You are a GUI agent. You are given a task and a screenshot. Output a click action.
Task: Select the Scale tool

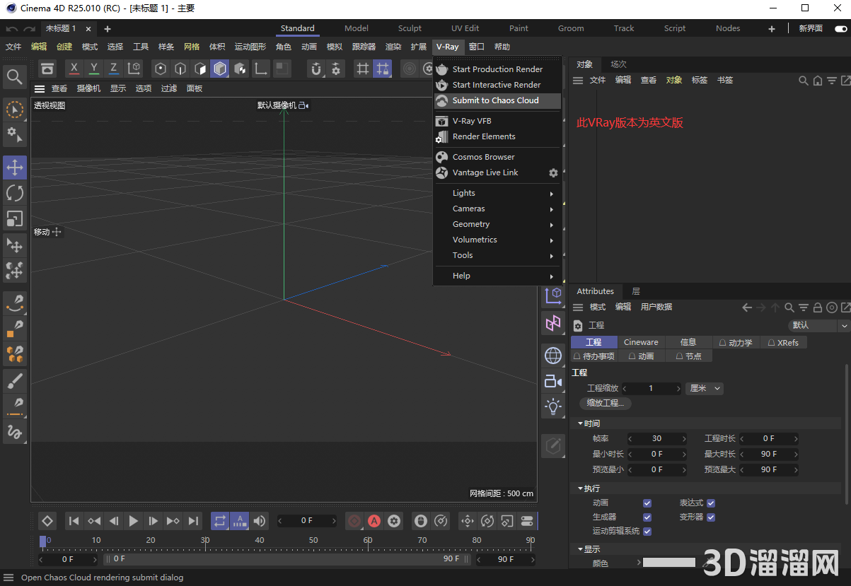pos(14,218)
